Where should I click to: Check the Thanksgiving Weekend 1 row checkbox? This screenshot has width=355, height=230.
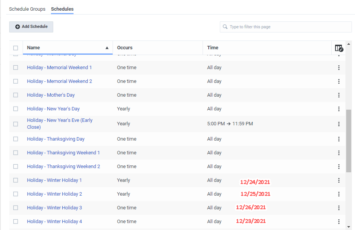(x=16, y=153)
